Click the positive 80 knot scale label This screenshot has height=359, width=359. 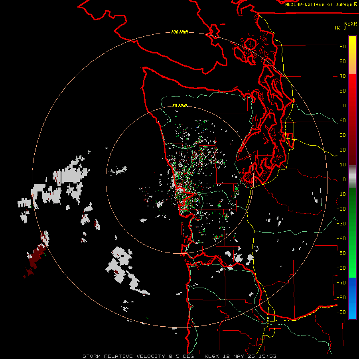point(343,61)
